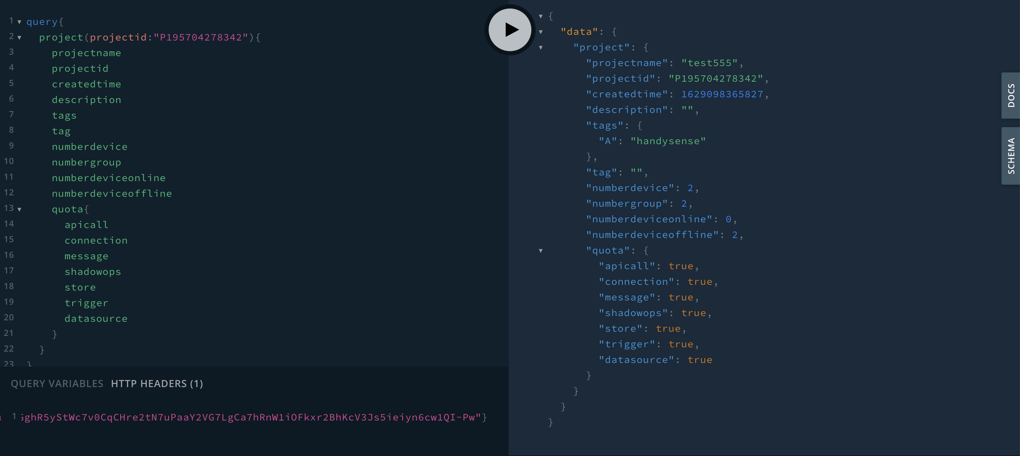Click line number 5 in the gutter
The image size is (1020, 456).
pos(11,83)
